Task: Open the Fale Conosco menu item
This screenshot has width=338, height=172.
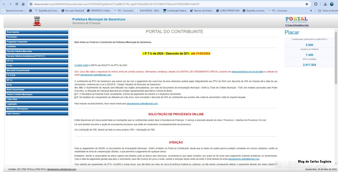Action: pos(37,114)
